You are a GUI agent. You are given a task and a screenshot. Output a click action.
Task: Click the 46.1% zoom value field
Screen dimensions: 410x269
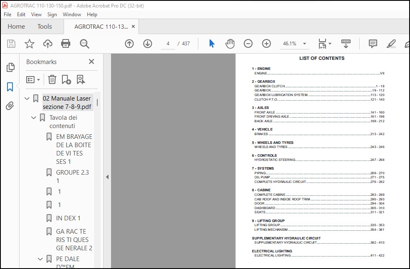click(x=289, y=44)
